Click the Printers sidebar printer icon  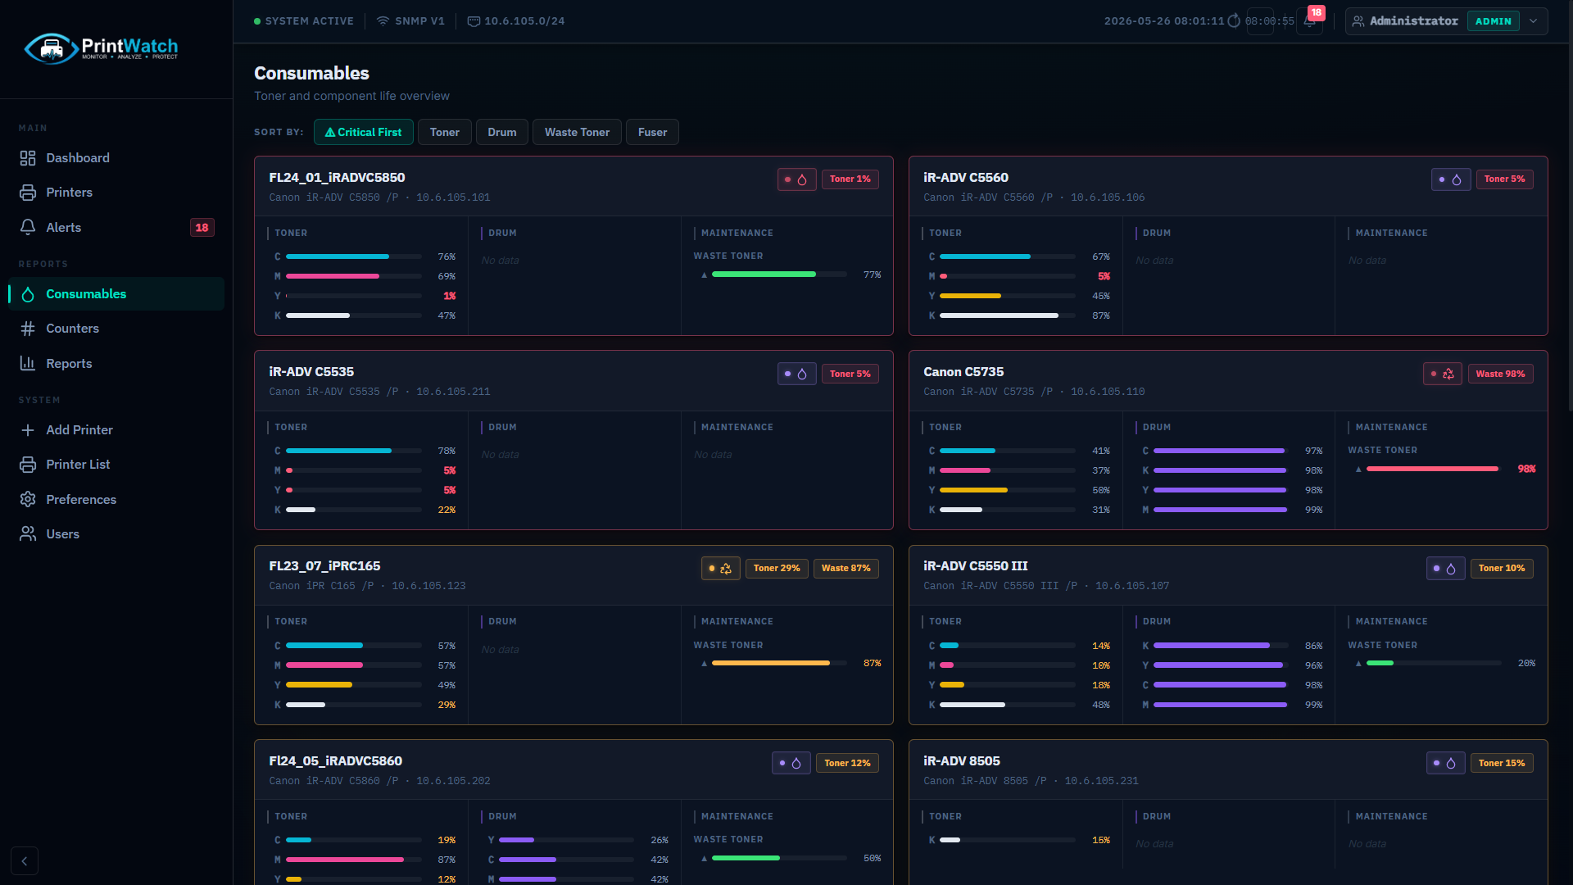coord(28,193)
